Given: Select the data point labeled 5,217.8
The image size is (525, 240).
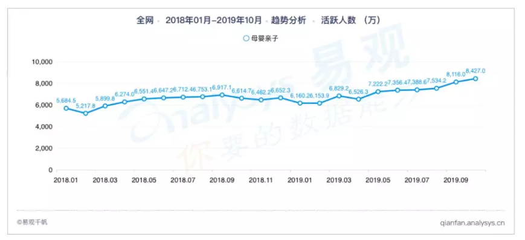Looking at the screenshot, I should 86,113.
